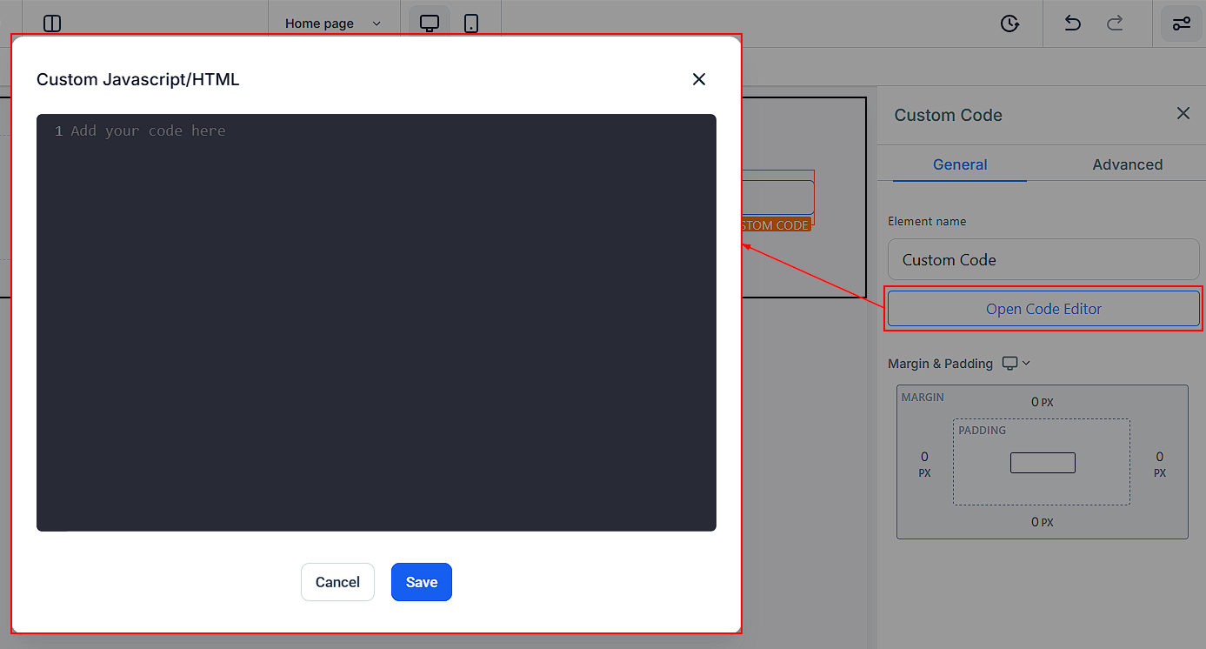
Task: Cancel the code editor dialog
Action: [337, 582]
